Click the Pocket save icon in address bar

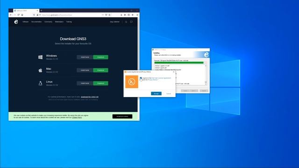tap(106, 15)
